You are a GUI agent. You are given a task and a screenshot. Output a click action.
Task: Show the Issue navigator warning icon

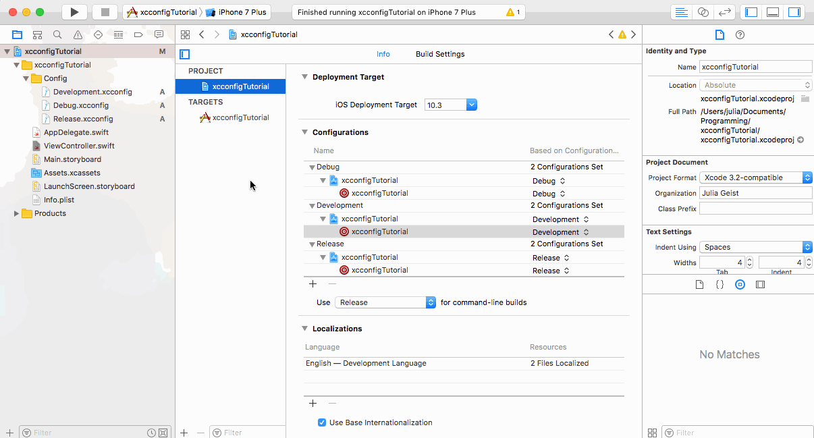78,34
